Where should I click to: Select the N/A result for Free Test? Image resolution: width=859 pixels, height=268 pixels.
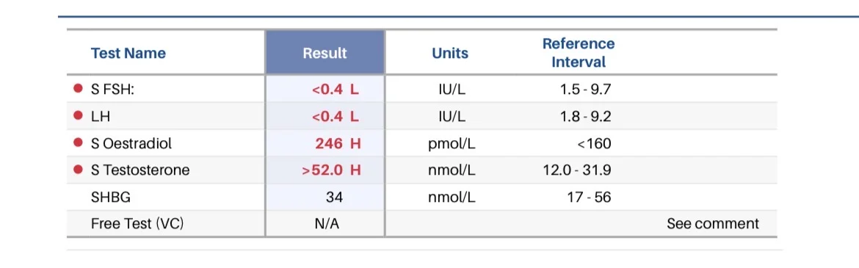(327, 224)
